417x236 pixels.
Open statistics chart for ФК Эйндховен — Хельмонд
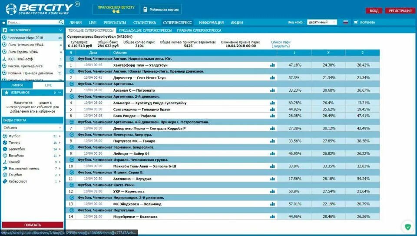(272, 204)
